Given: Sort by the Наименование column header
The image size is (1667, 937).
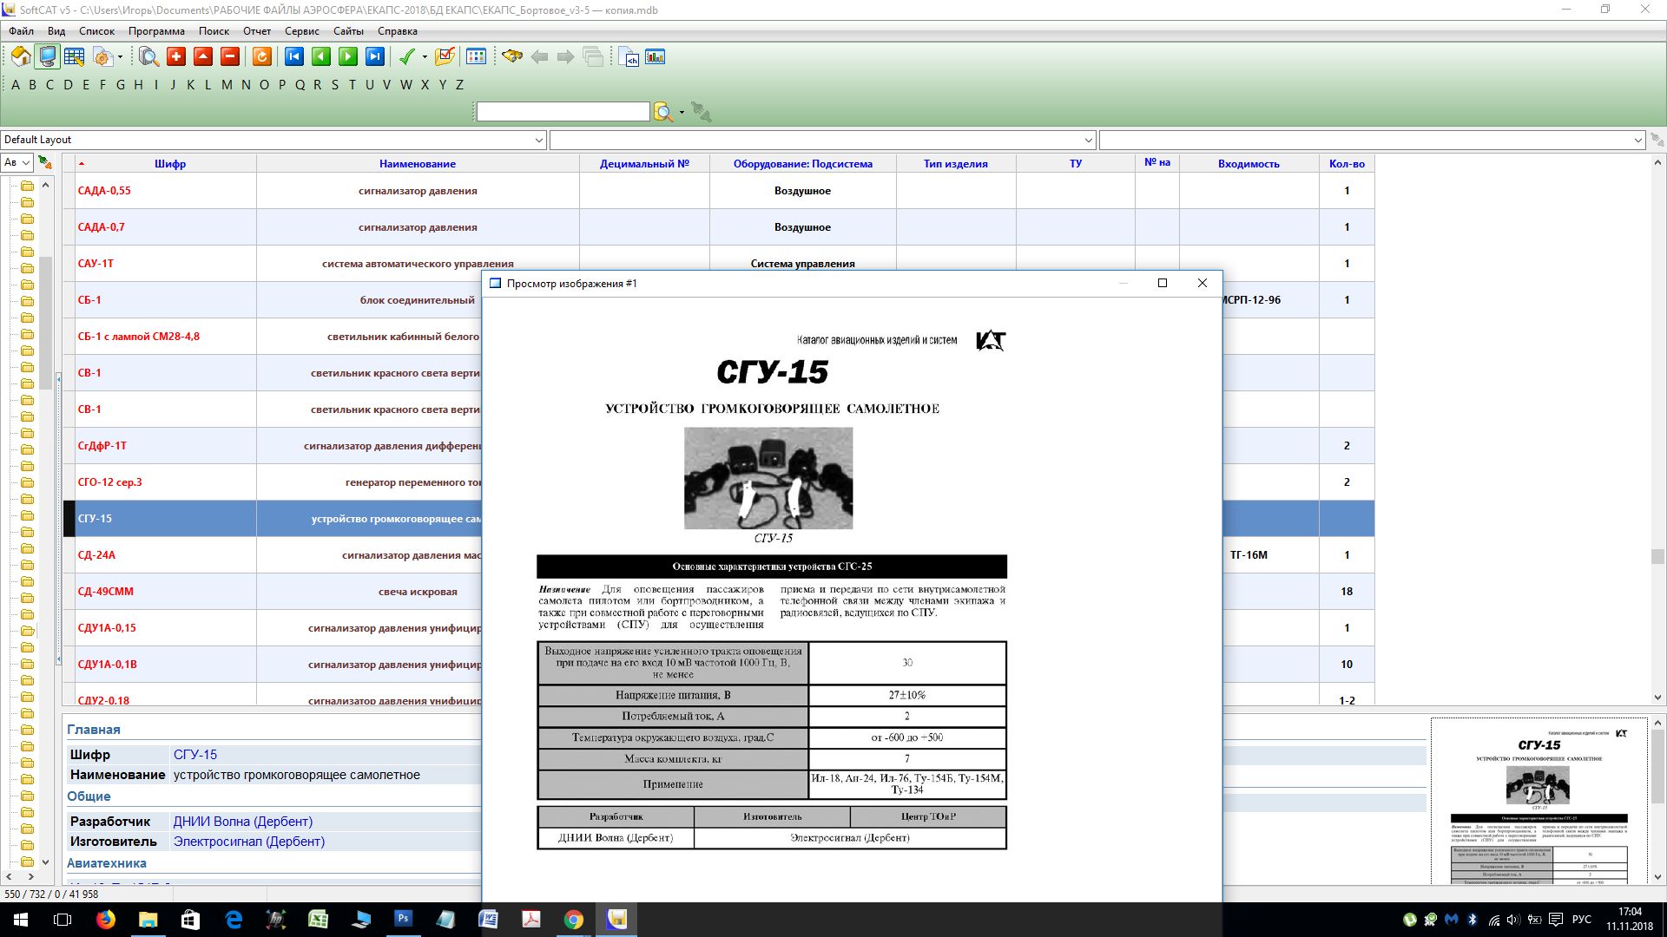Looking at the screenshot, I should coord(418,163).
